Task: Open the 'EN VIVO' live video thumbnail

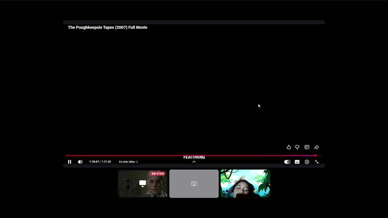Action: [142, 184]
